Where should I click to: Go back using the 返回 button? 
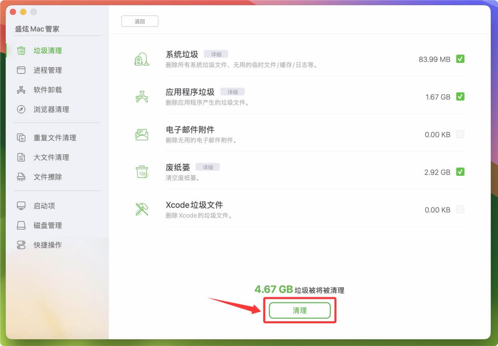click(140, 21)
